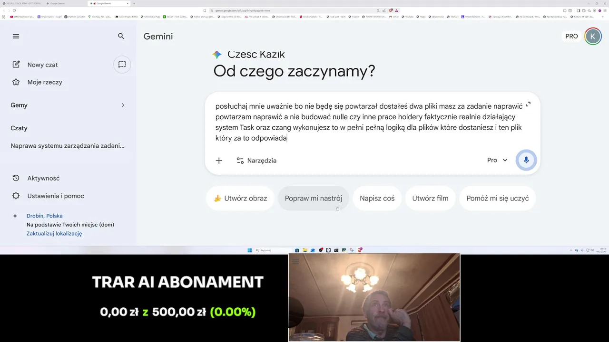Click the Windows taskbar search box

click(x=274, y=250)
